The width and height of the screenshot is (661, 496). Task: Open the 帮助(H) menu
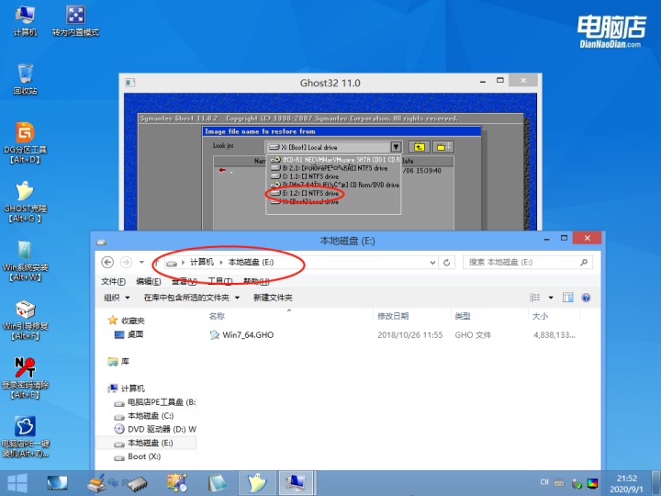pyautogui.click(x=256, y=281)
